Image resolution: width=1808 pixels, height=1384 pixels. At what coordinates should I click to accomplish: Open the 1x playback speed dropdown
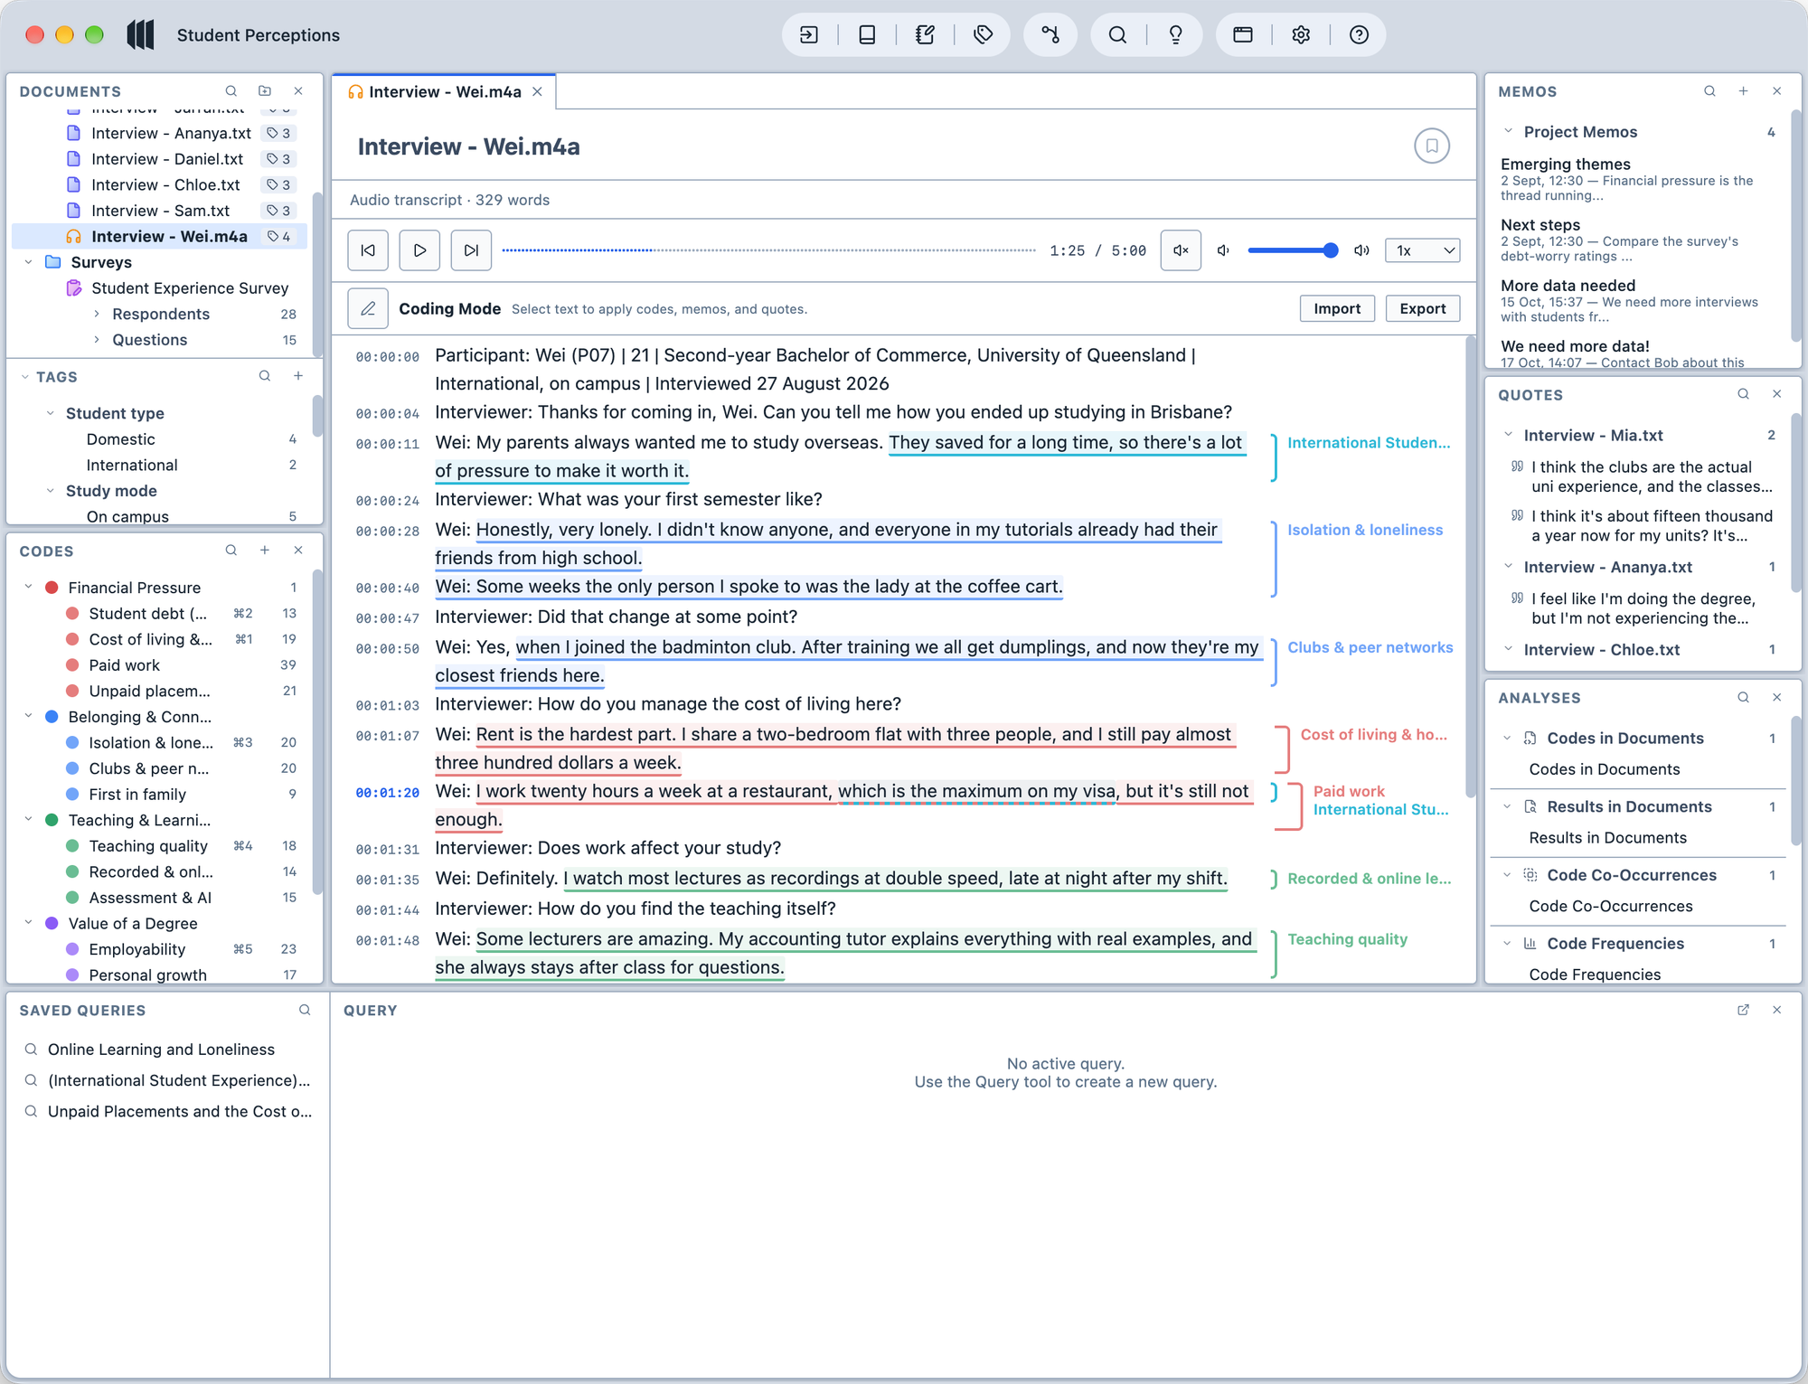[1423, 250]
